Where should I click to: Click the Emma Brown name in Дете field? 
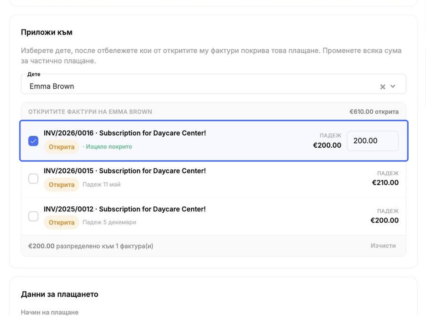(x=52, y=86)
